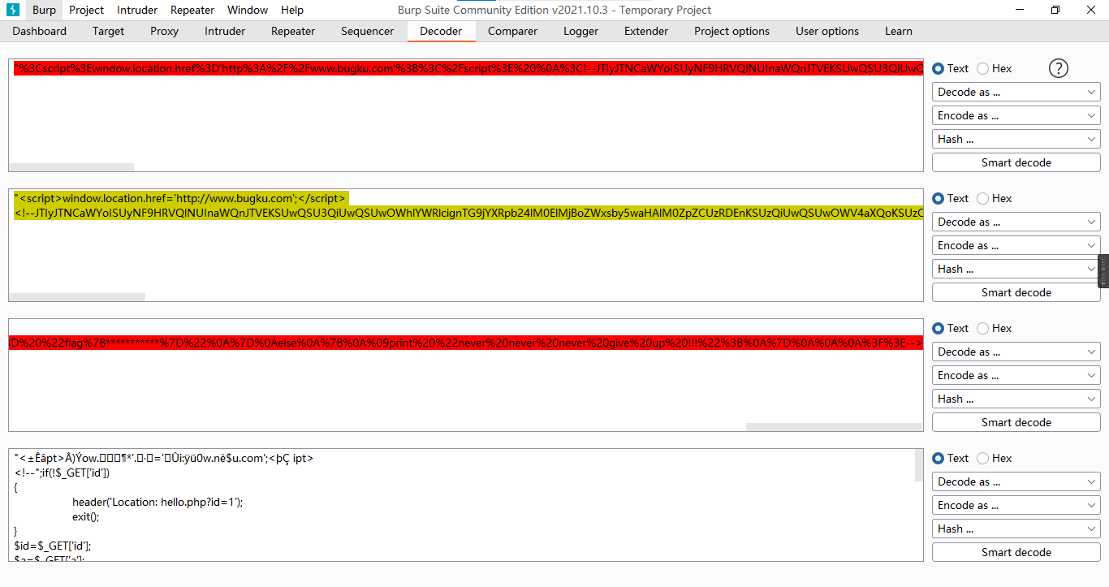This screenshot has width=1109, height=587.
Task: Click the header('Location: hello.php?id=1') line
Action: point(158,502)
